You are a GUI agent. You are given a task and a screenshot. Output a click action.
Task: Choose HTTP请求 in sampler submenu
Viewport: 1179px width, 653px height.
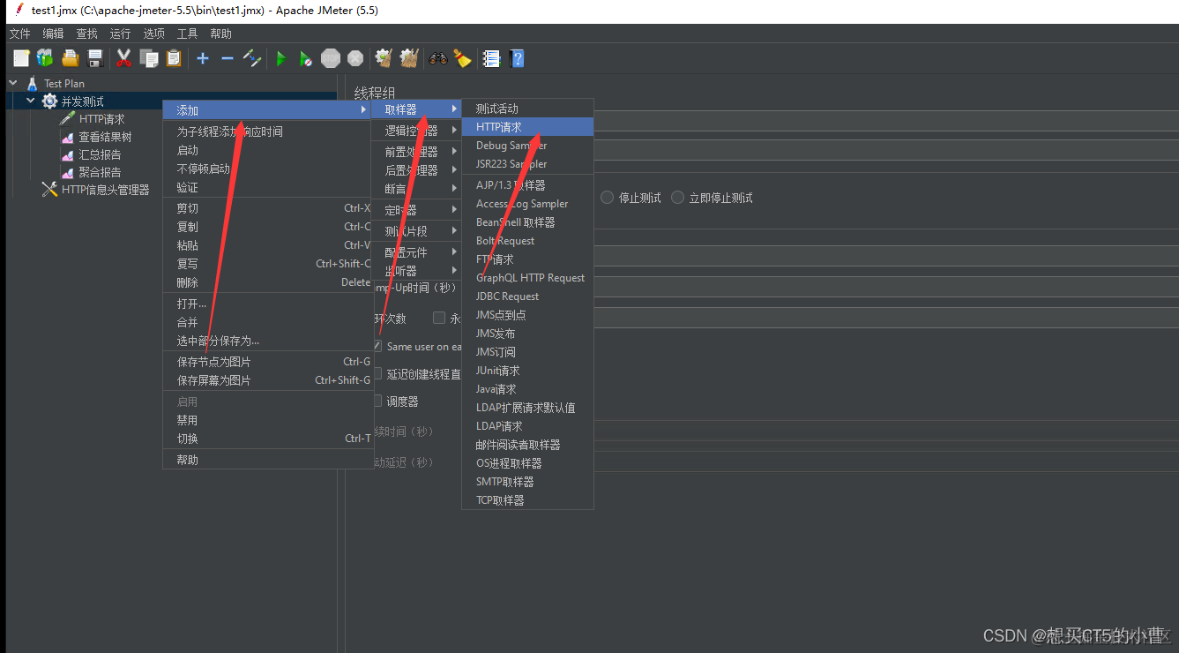pyautogui.click(x=527, y=127)
